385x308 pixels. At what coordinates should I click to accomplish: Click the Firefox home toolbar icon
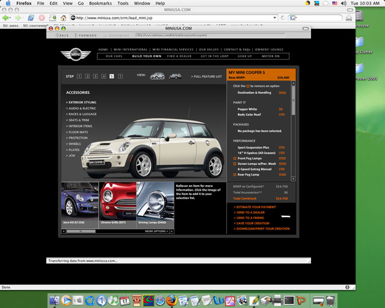64,18
